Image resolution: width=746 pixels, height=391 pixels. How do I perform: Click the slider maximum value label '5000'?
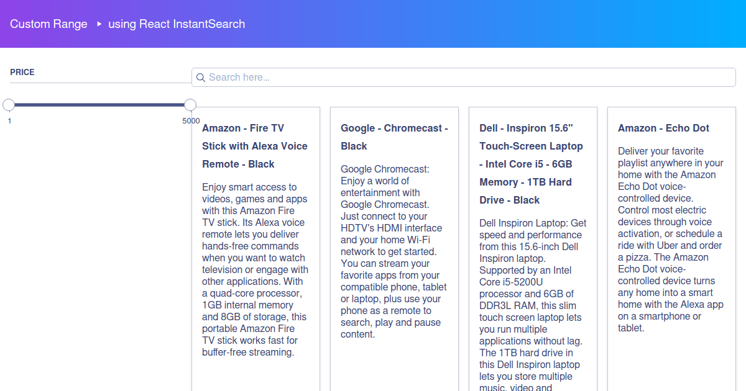tap(191, 121)
